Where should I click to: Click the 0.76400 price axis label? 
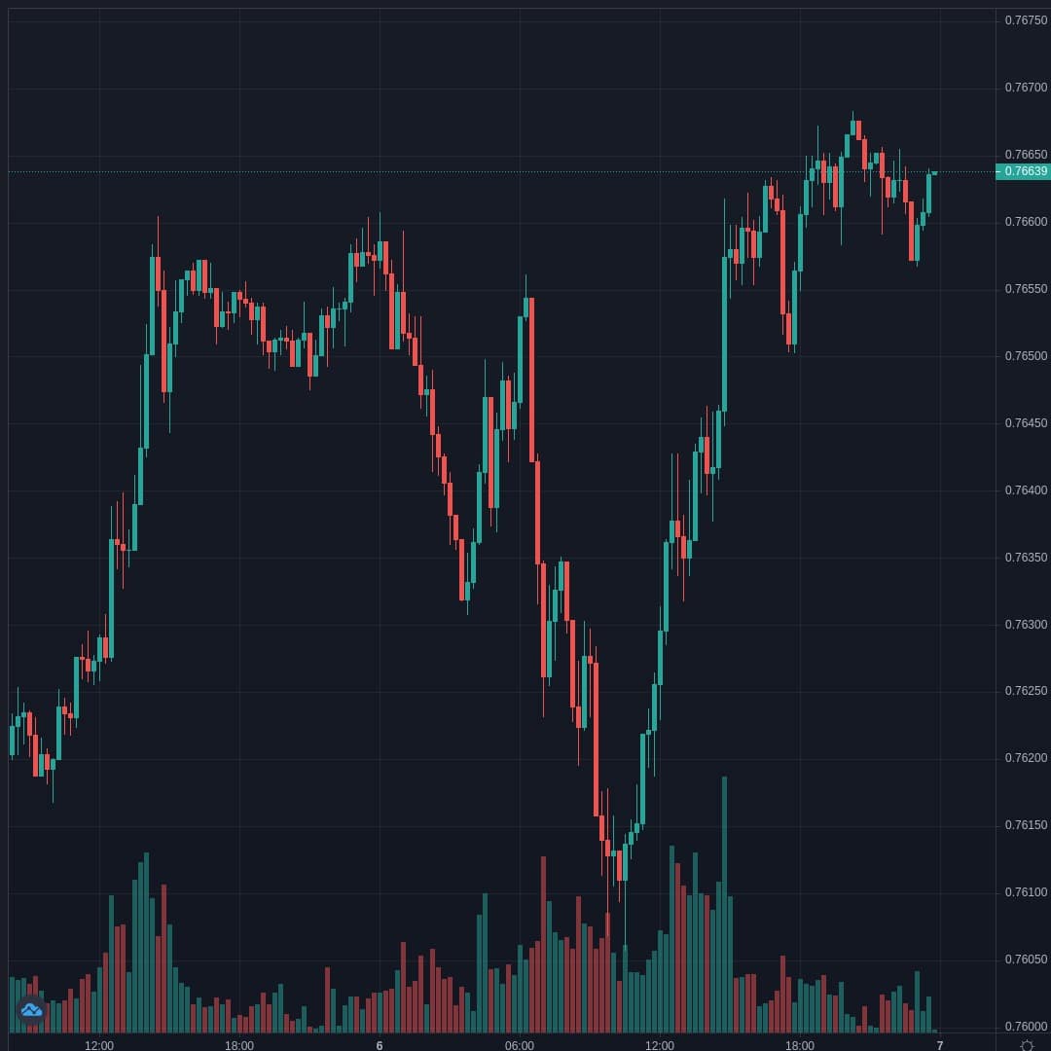(1026, 490)
